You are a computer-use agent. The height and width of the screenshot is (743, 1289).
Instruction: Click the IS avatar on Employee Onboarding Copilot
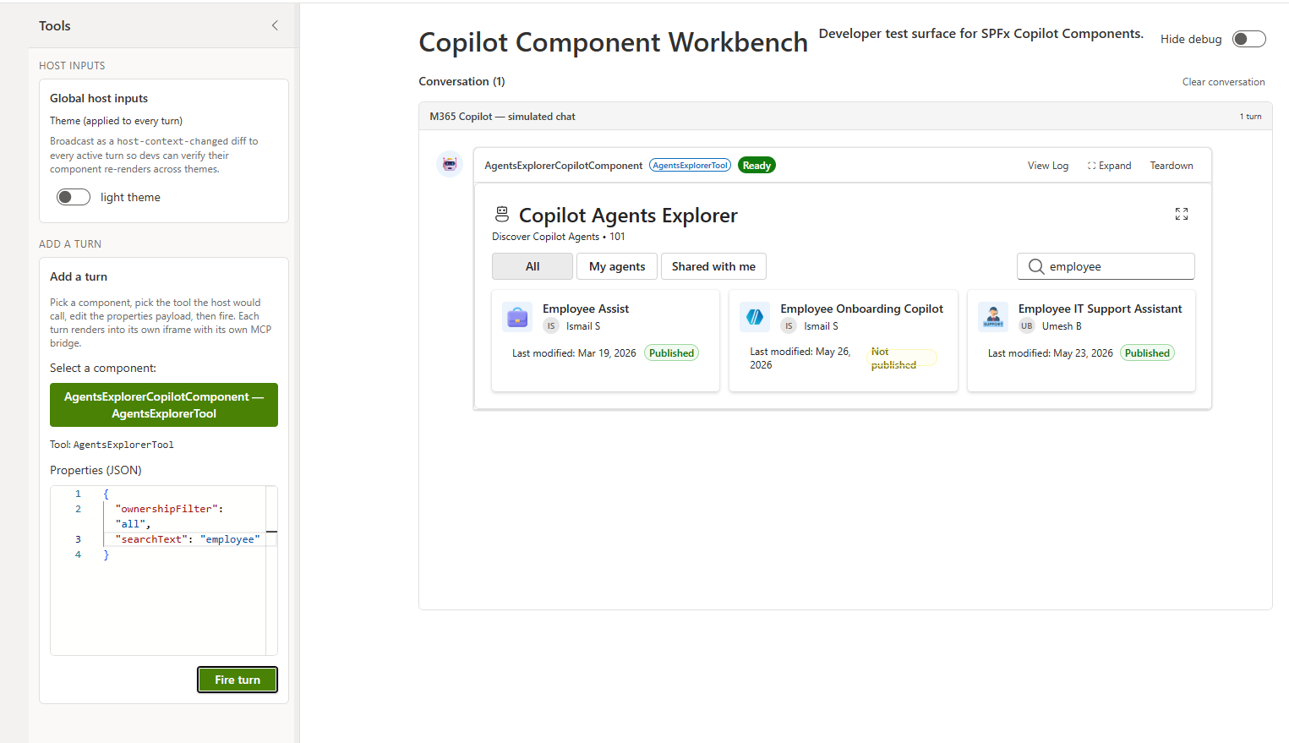pos(789,326)
